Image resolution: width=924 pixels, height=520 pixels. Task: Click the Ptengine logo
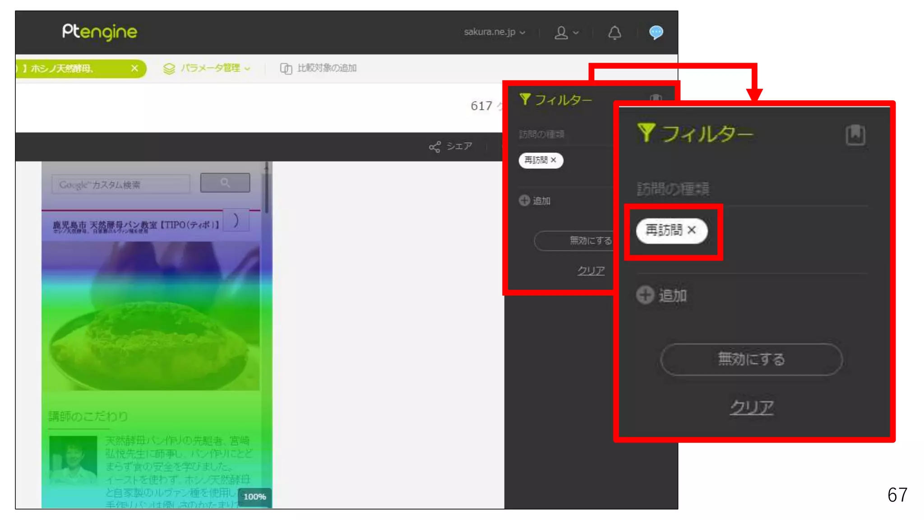[x=100, y=32]
